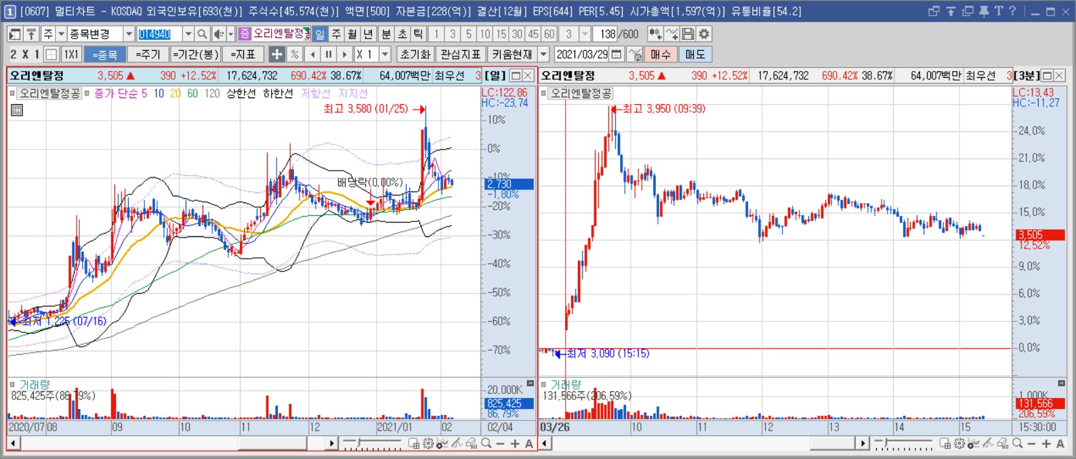Select weekly (주) period toggle
The width and height of the screenshot is (1076, 459).
(336, 34)
